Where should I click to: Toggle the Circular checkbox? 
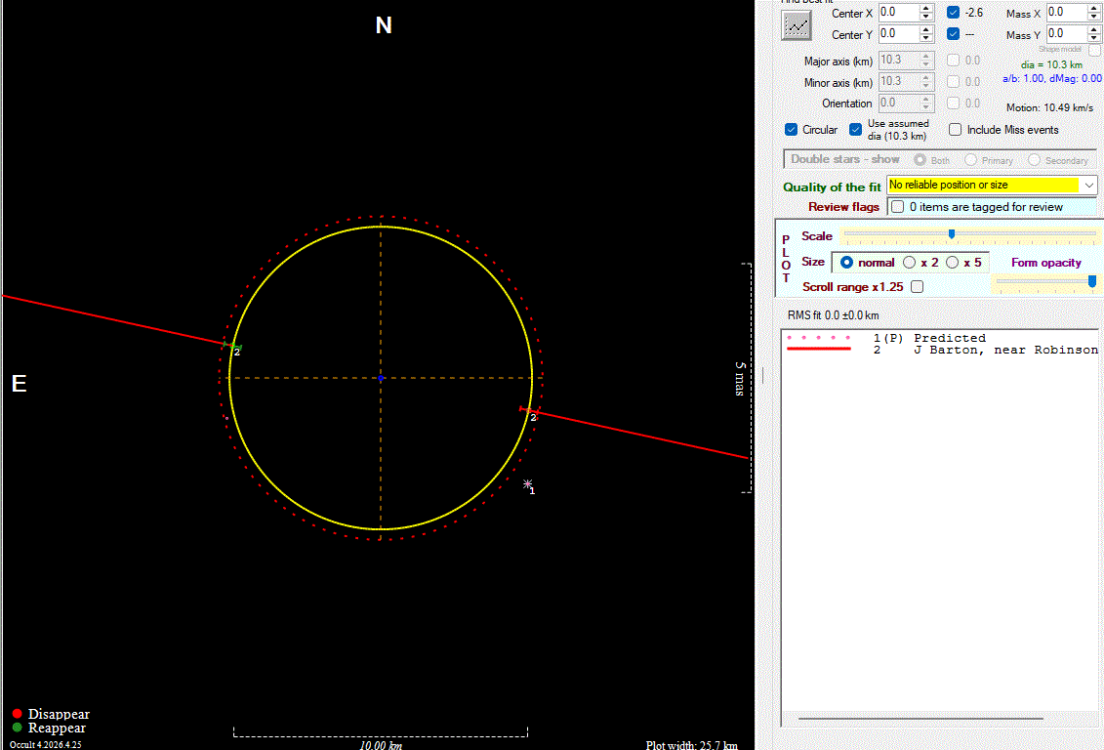792,130
